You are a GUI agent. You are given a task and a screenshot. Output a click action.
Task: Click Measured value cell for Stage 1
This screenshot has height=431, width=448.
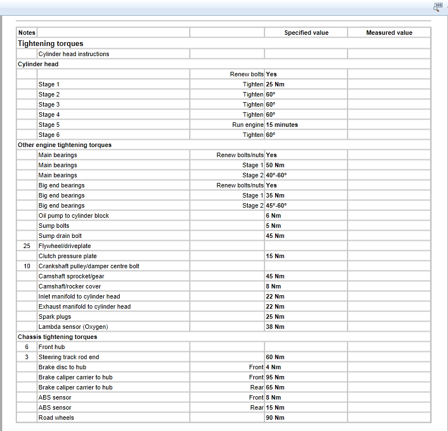pos(389,84)
